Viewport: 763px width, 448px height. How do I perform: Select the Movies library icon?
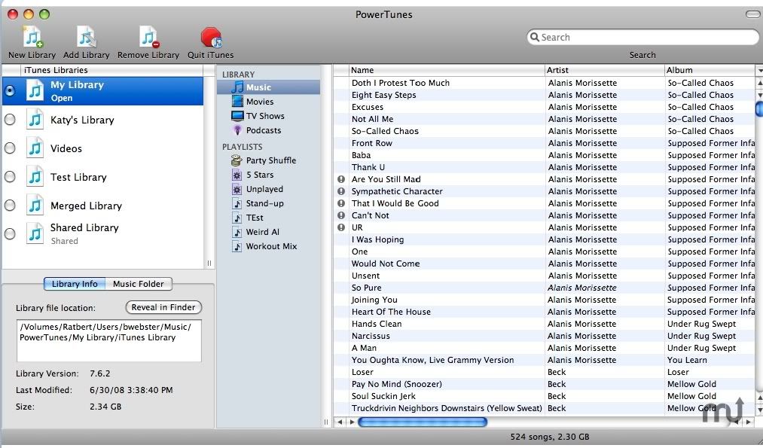pos(237,101)
